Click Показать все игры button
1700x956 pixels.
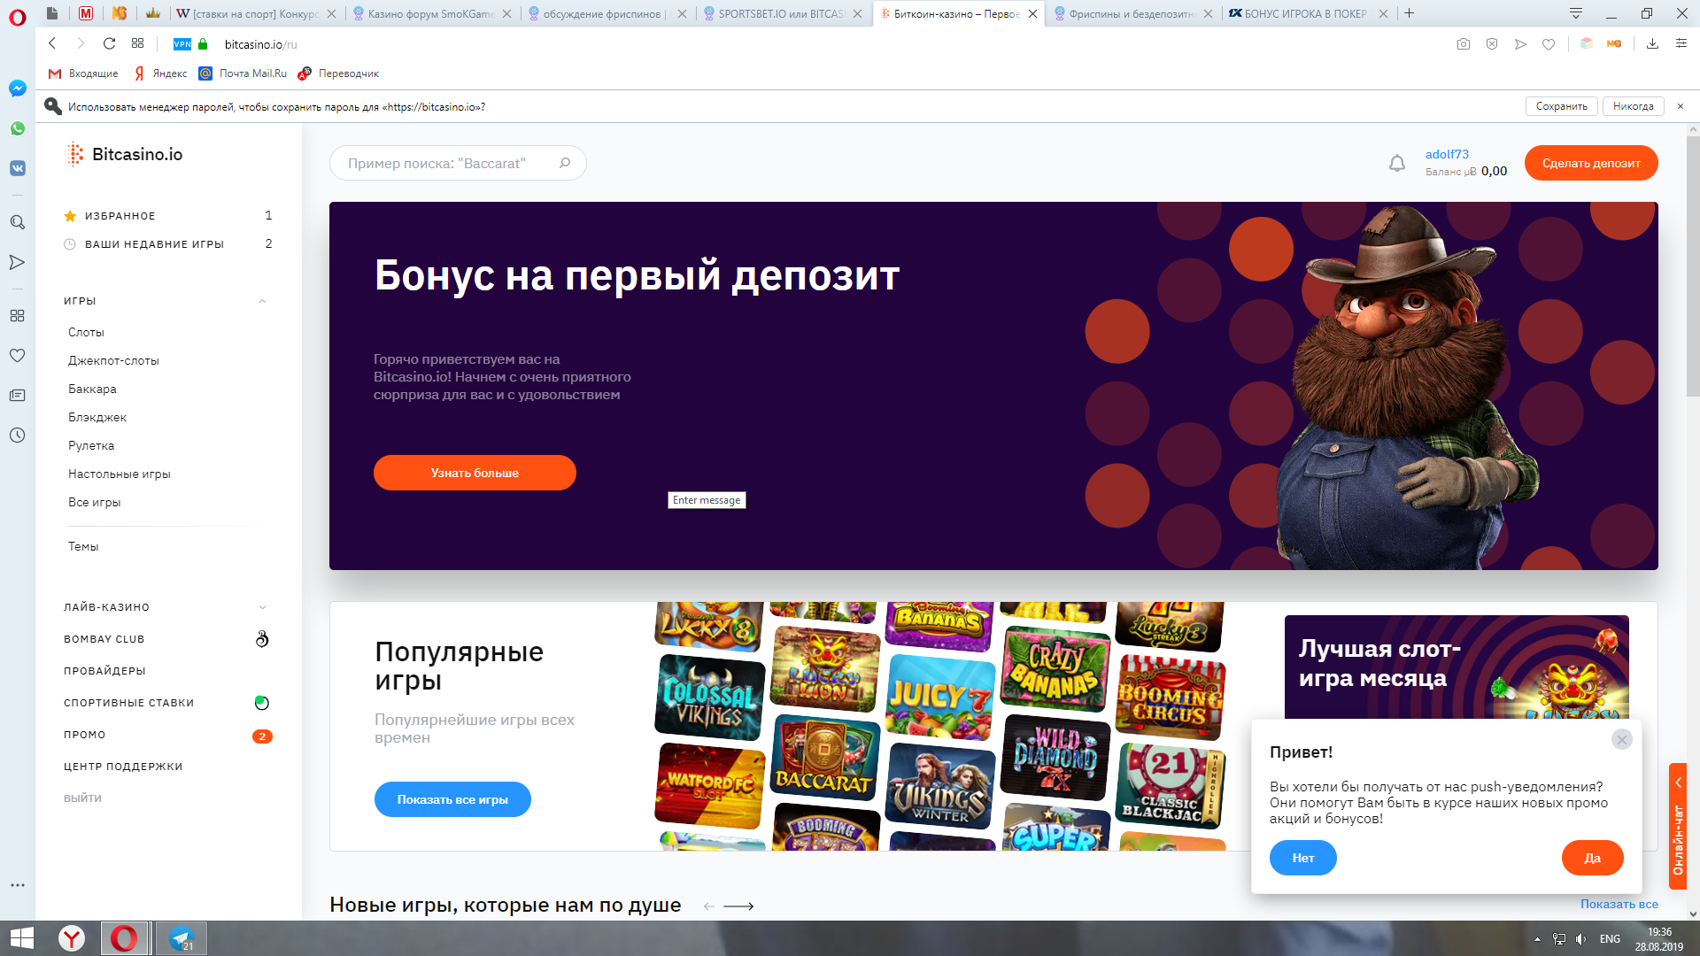coord(452,799)
